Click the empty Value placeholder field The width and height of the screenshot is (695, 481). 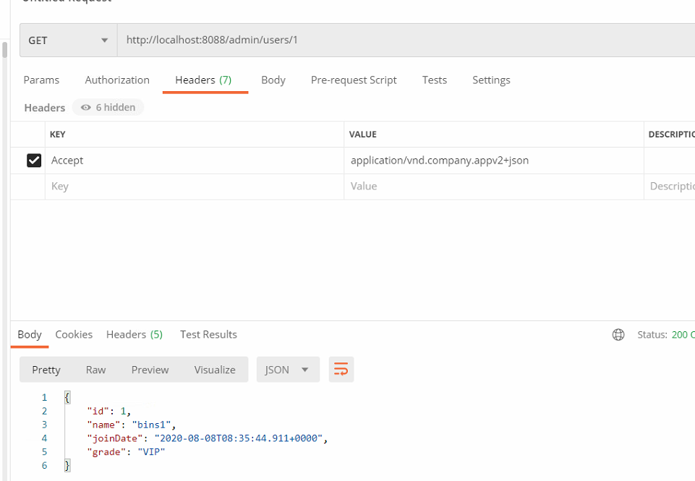pos(494,186)
